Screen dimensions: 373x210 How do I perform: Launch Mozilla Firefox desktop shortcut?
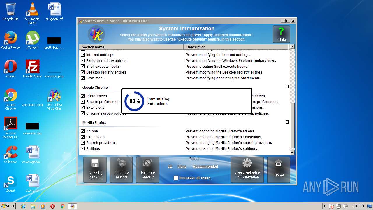(x=10, y=40)
